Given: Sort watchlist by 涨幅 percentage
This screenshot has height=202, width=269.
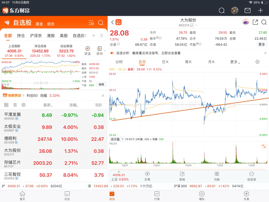Looking at the screenshot, I should tap(74, 105).
